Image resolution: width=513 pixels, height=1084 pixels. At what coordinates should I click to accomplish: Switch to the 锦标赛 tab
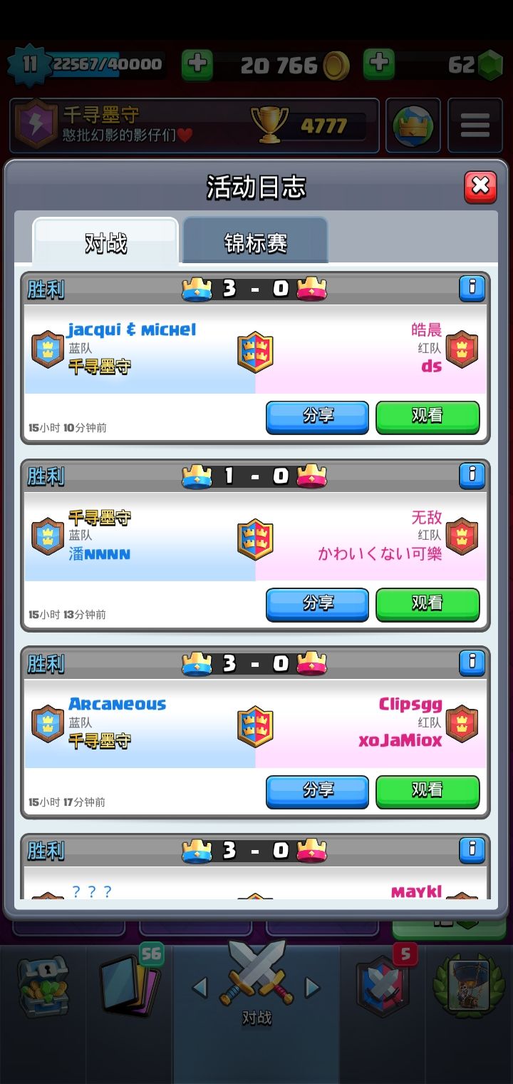click(255, 242)
